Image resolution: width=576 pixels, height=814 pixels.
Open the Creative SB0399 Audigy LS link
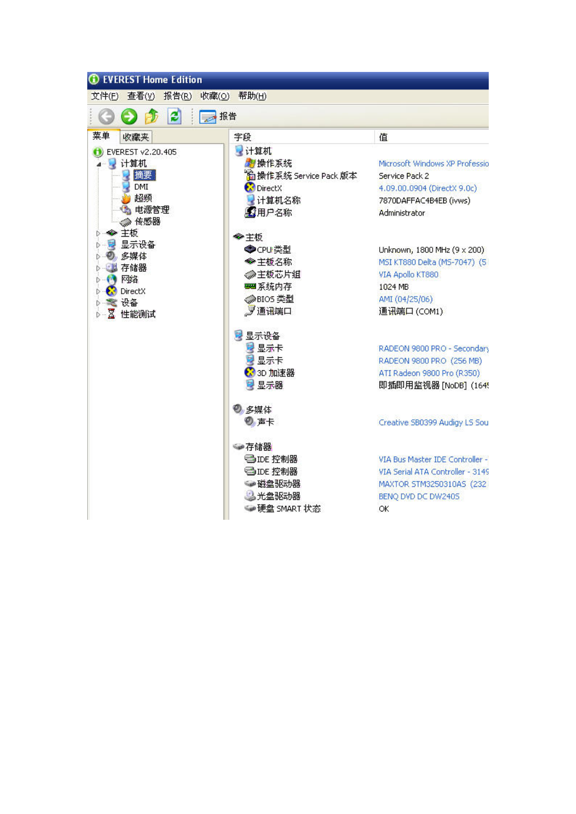coord(434,423)
